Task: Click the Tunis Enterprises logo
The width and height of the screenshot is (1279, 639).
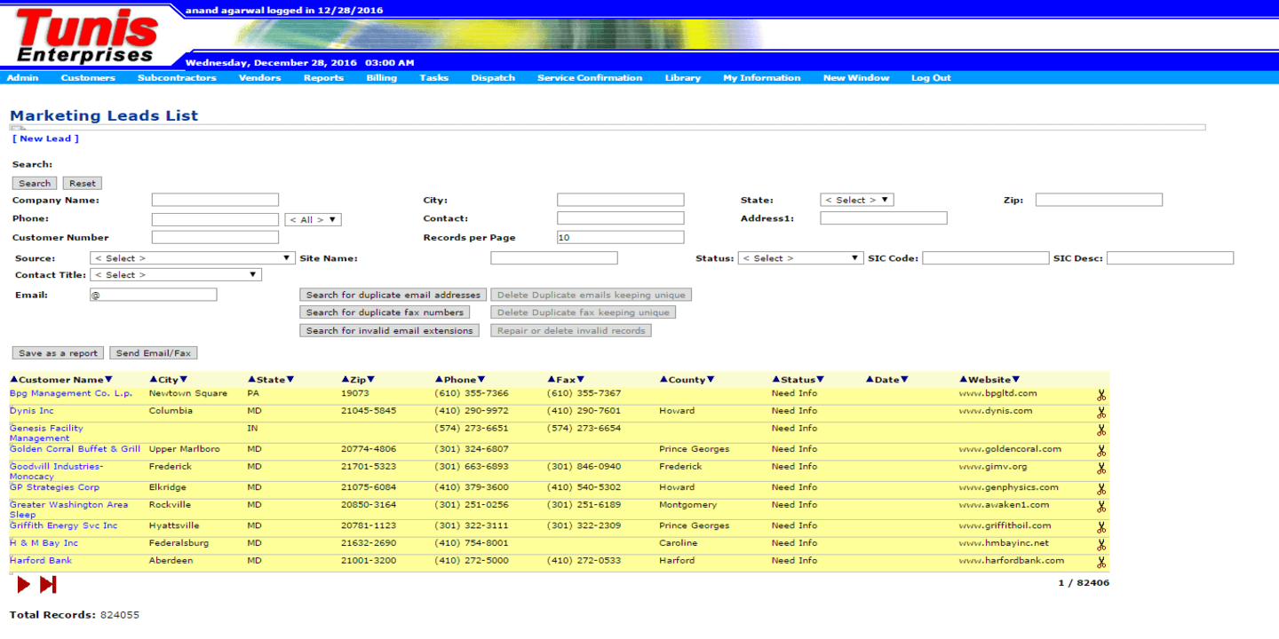Action: tap(87, 35)
